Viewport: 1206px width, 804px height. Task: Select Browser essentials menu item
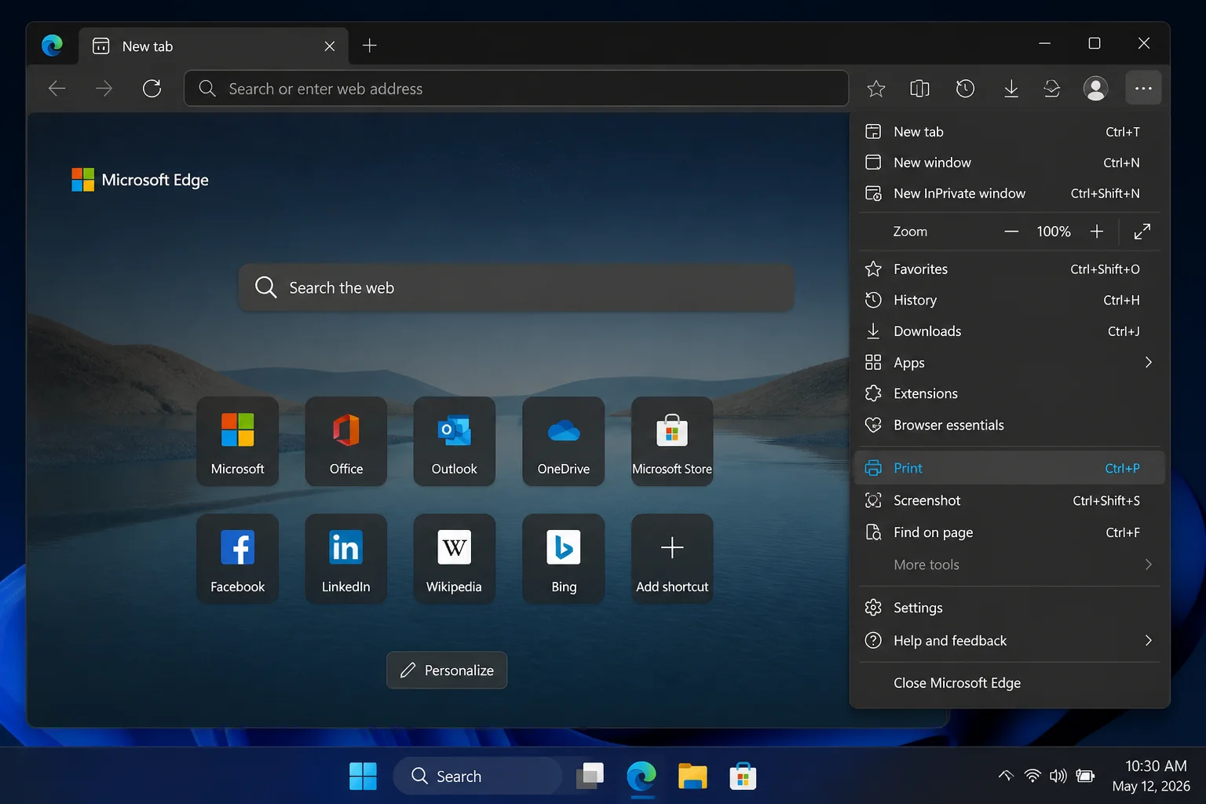tap(1010, 425)
